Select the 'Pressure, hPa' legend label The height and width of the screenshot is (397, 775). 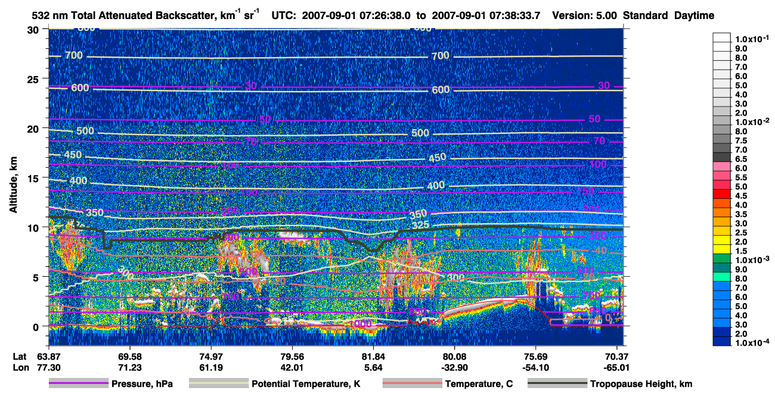pyautogui.click(x=142, y=385)
